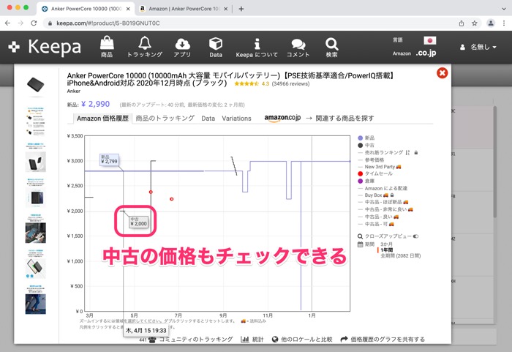Click the keepa.com address bar
The height and width of the screenshot is (352, 512).
[x=250, y=23]
